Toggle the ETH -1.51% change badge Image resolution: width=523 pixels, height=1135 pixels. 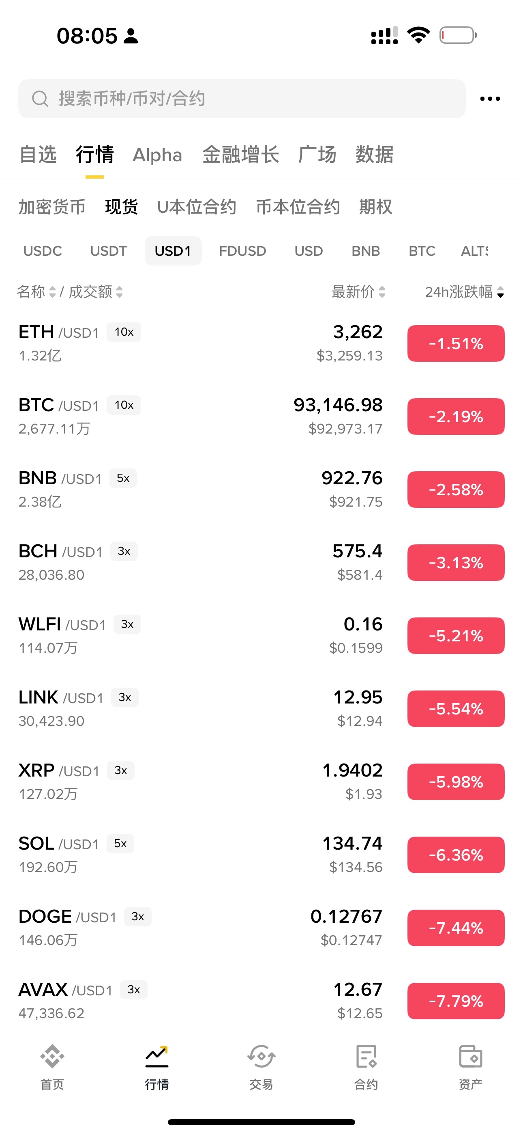(x=456, y=344)
